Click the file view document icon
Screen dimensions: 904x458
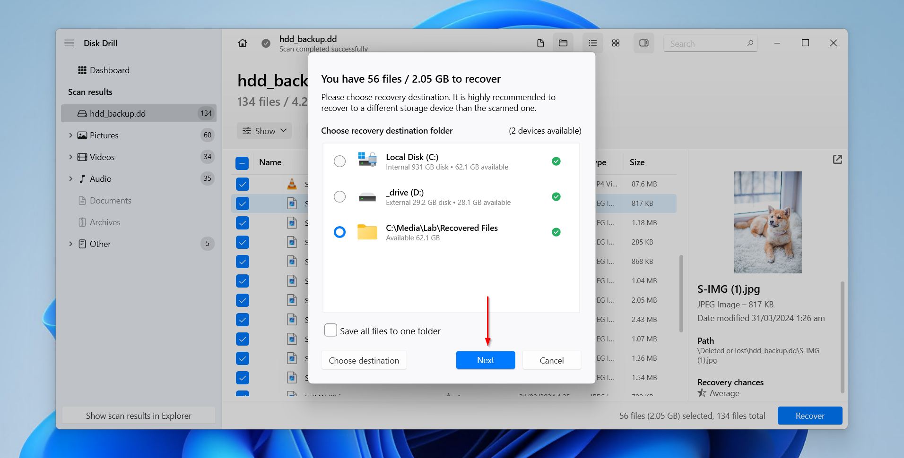[x=540, y=43]
